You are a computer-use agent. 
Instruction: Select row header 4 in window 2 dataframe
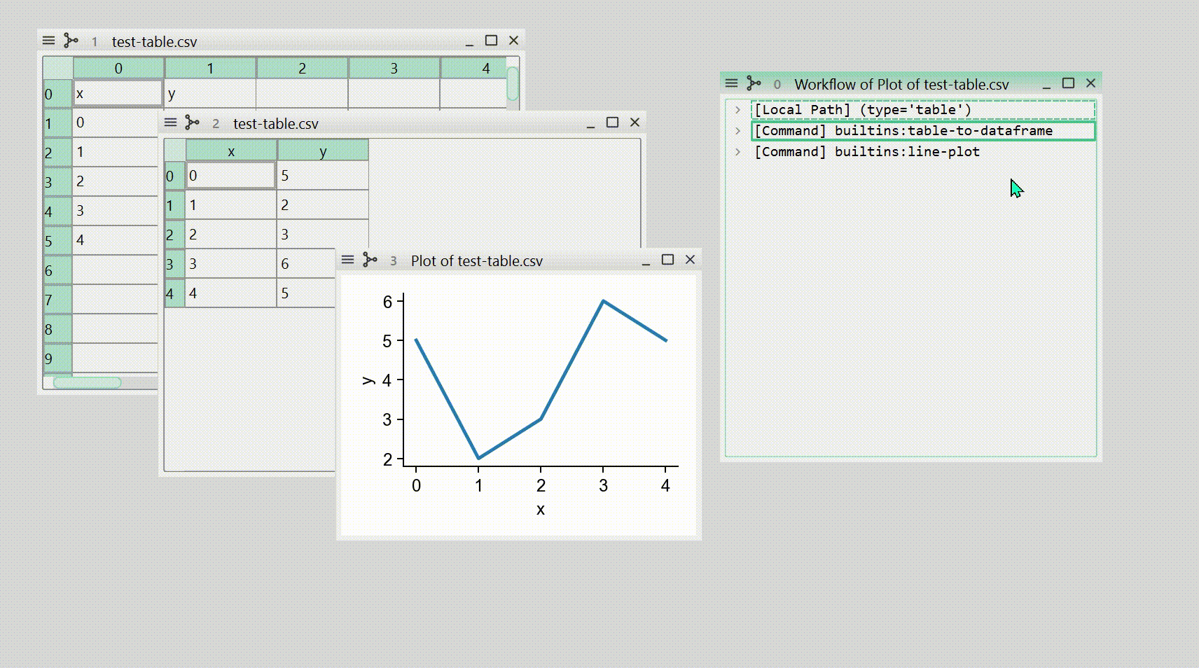coord(174,293)
